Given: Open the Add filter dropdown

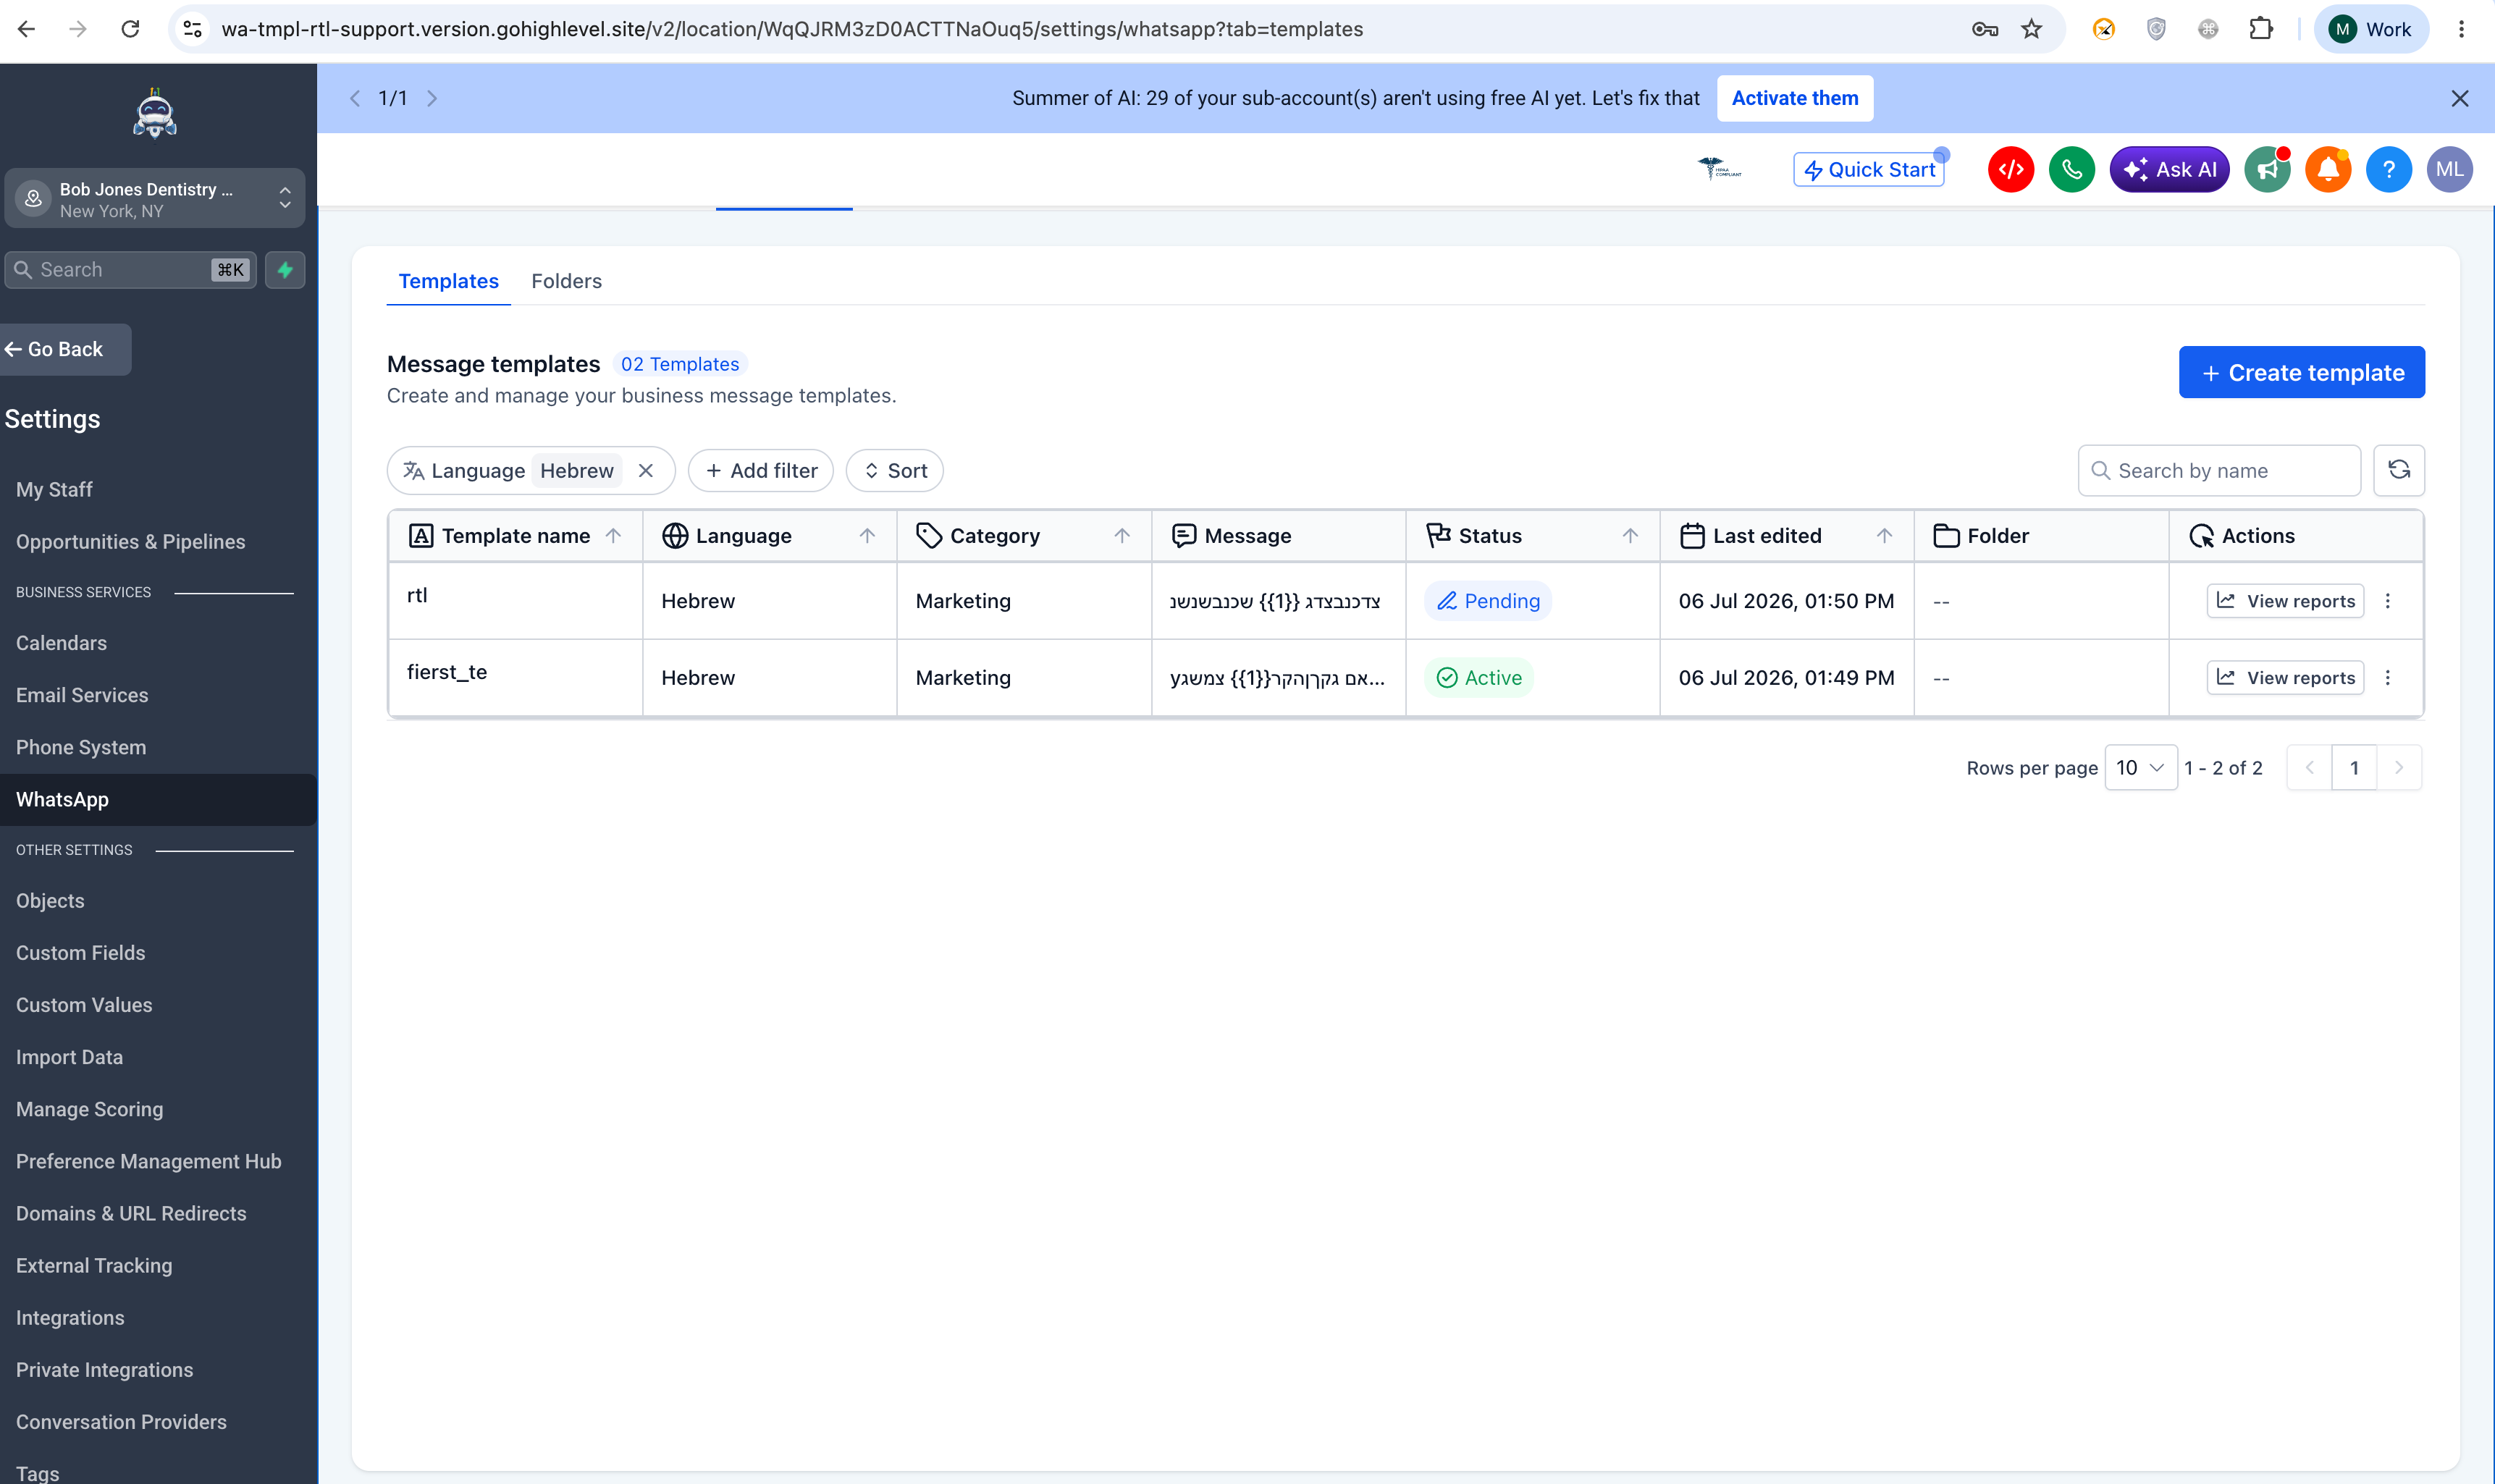Looking at the screenshot, I should (x=760, y=470).
